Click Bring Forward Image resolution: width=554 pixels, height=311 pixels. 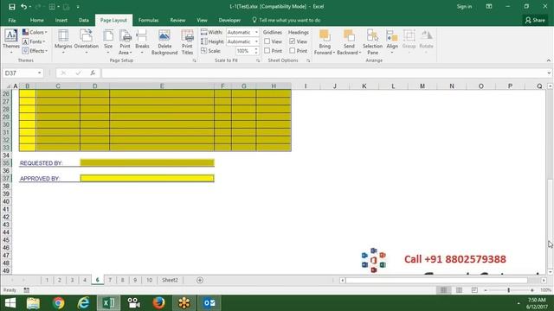pyautogui.click(x=325, y=42)
